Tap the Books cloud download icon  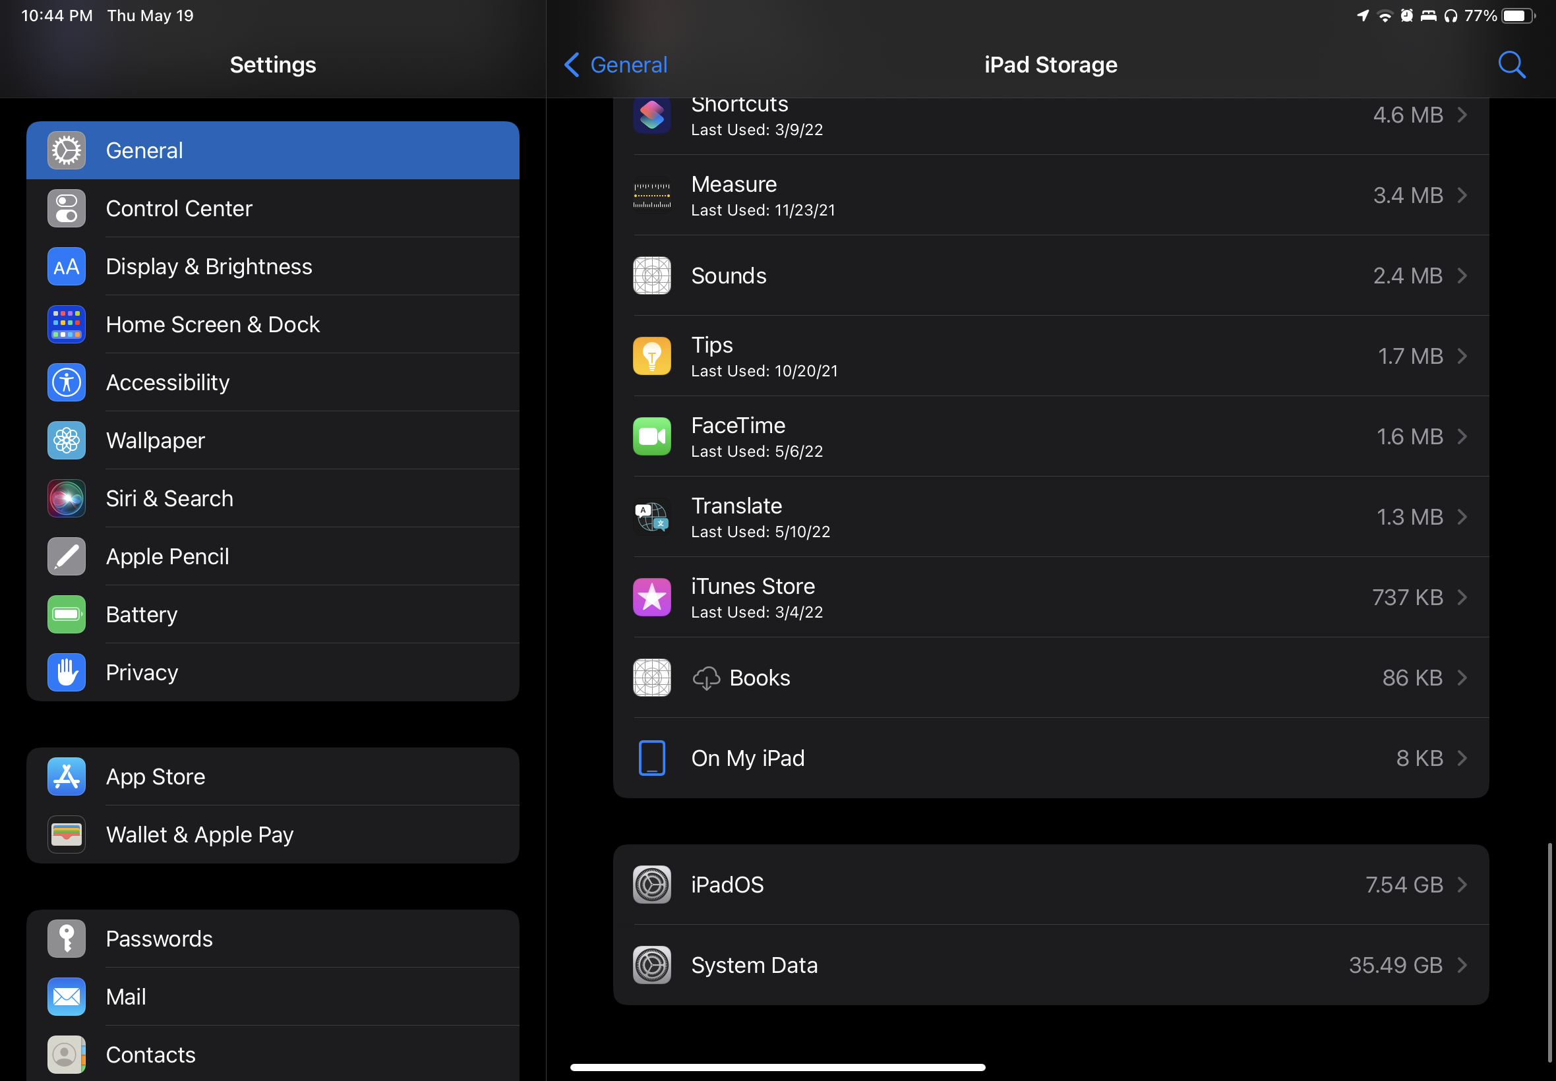click(706, 678)
